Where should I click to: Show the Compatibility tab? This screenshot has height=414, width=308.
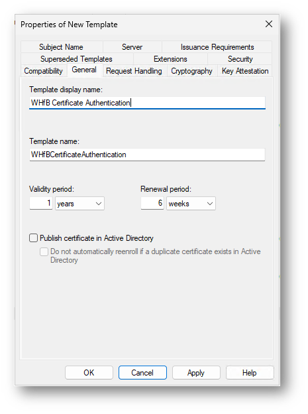(x=44, y=71)
